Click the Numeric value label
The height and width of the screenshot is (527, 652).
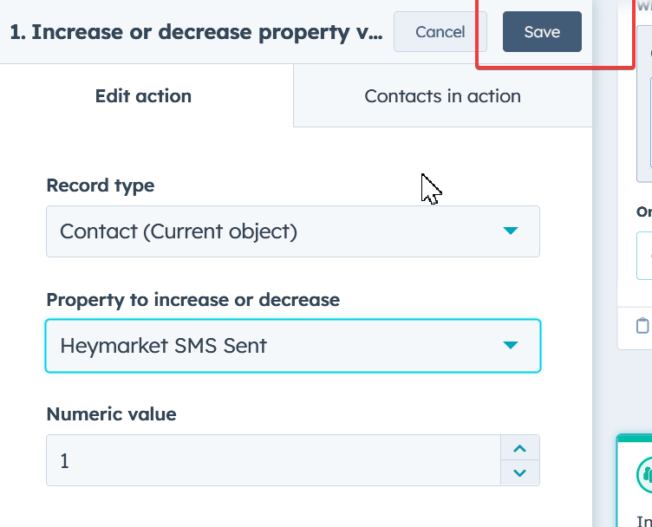point(111,414)
